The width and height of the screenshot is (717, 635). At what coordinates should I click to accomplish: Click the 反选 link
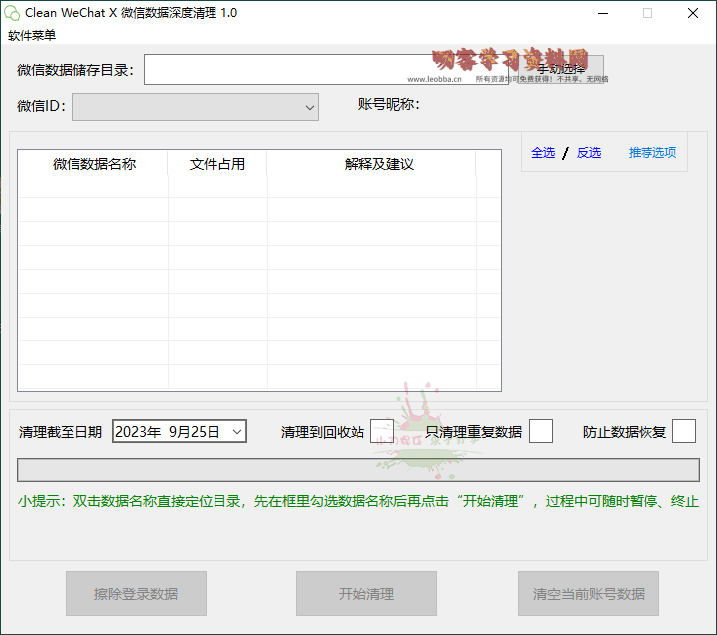[589, 152]
